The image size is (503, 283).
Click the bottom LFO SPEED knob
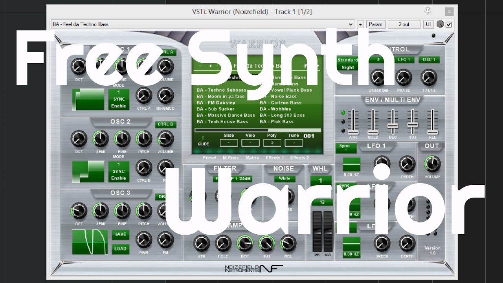[x=382, y=244]
